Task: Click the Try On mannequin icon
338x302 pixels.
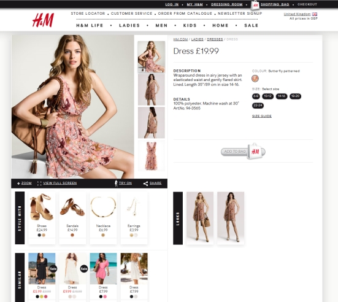Action: (x=116, y=184)
